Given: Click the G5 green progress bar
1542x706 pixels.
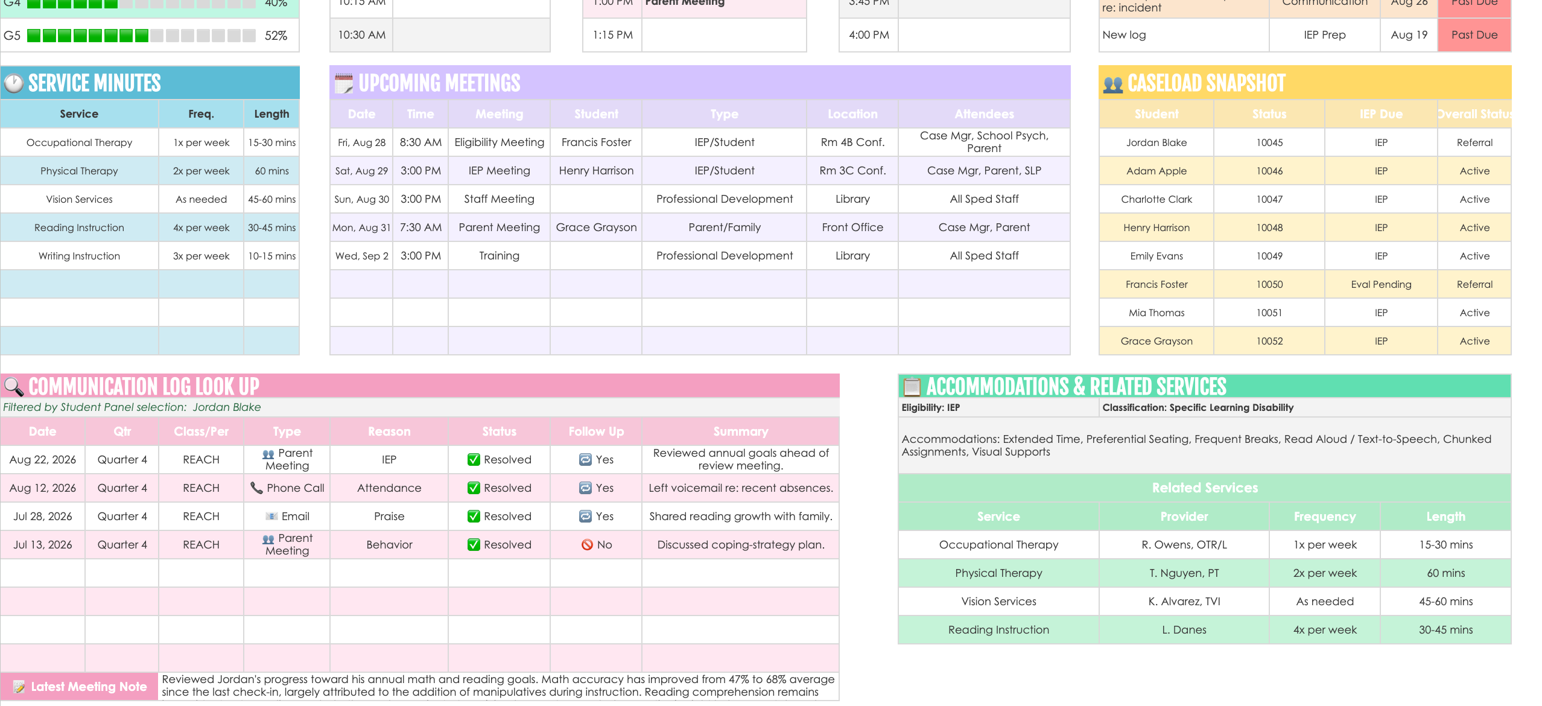Looking at the screenshot, I should coord(142,36).
